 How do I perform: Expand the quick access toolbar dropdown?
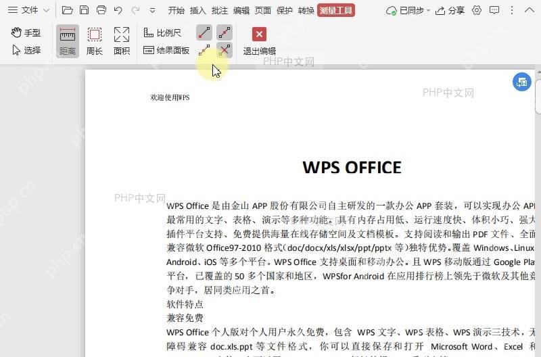(152, 11)
